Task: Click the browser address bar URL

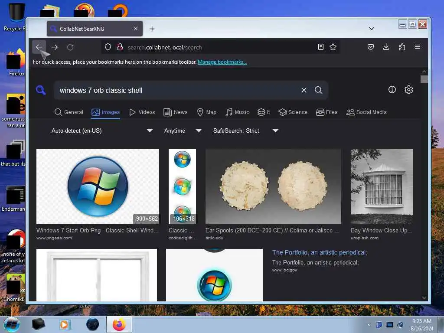Action: point(165,47)
